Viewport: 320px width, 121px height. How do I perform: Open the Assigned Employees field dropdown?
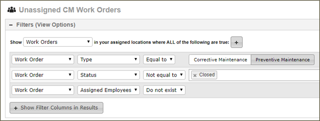point(109,90)
